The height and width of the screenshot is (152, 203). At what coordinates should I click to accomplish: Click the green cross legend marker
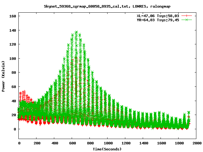[x=187, y=20]
